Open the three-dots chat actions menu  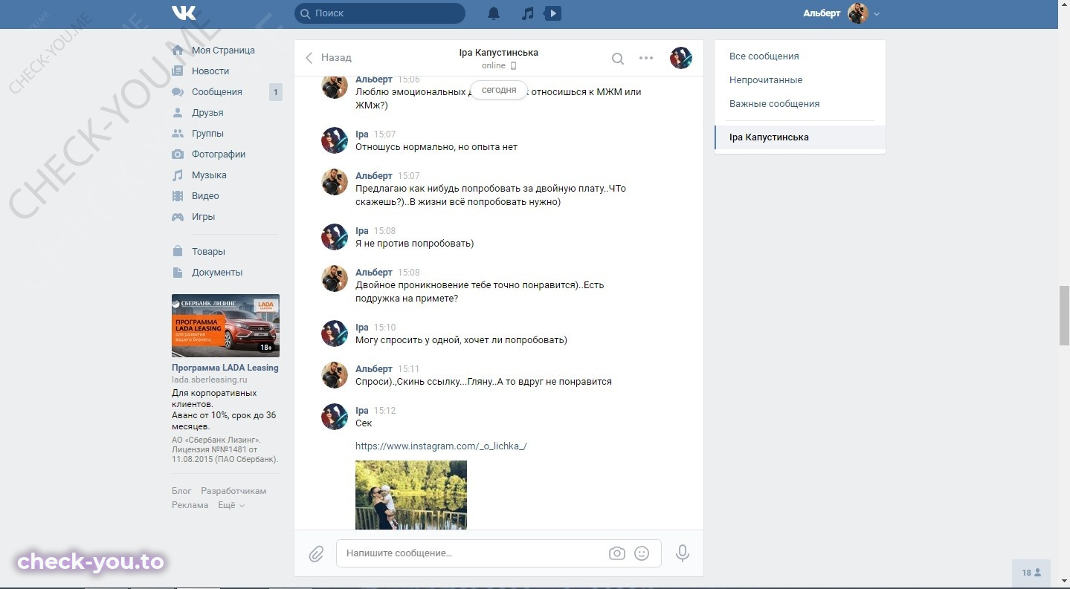click(646, 58)
